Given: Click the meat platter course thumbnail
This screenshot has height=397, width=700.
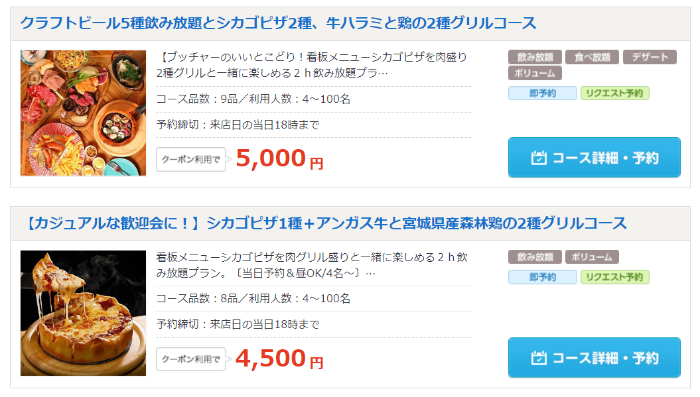Looking at the screenshot, I should [x=83, y=113].
